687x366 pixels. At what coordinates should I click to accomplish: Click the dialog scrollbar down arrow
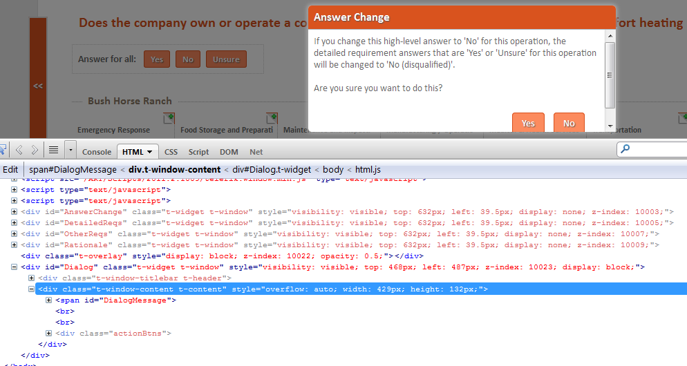(610, 126)
